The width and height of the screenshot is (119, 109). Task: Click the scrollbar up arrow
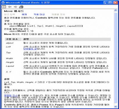[115, 10]
